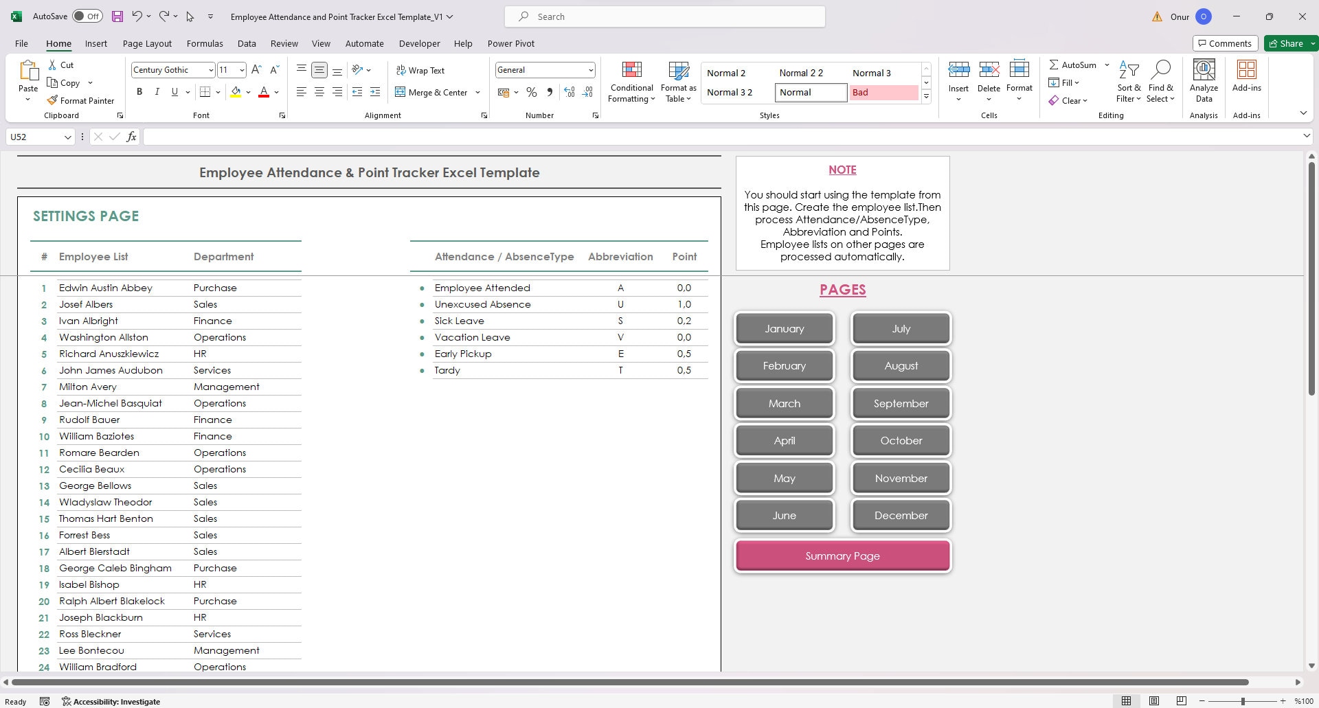Open the General number format dropdown
The image size is (1319, 708).
point(591,69)
